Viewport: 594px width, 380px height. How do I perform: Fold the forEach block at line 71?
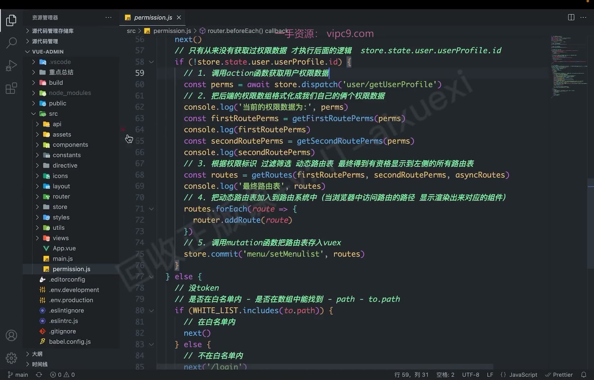[x=151, y=209]
